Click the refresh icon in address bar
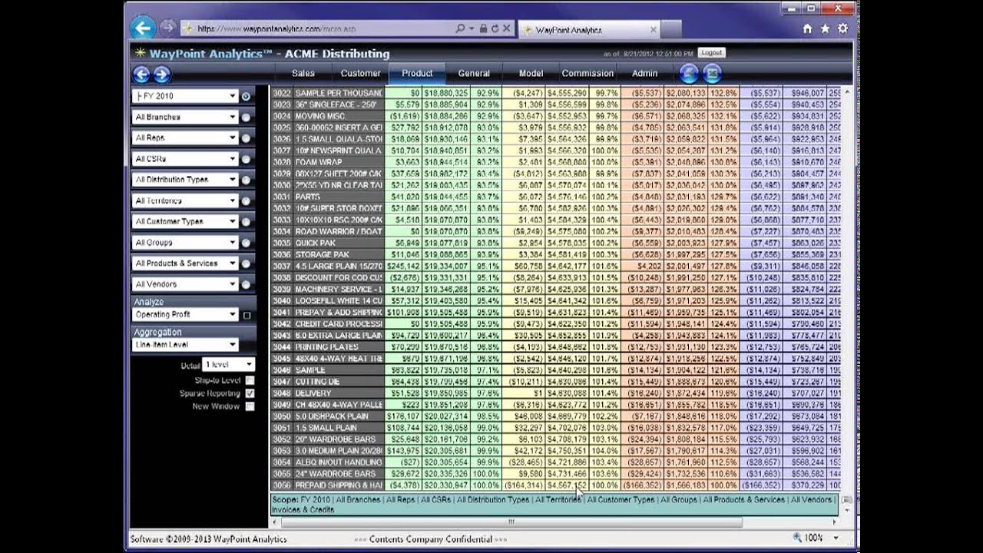Viewport: 983px width, 553px height. (495, 28)
